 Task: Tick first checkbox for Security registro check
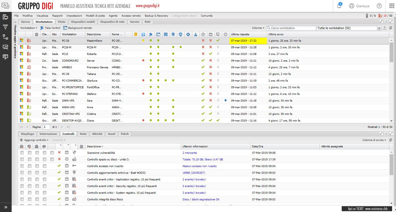(22, 186)
